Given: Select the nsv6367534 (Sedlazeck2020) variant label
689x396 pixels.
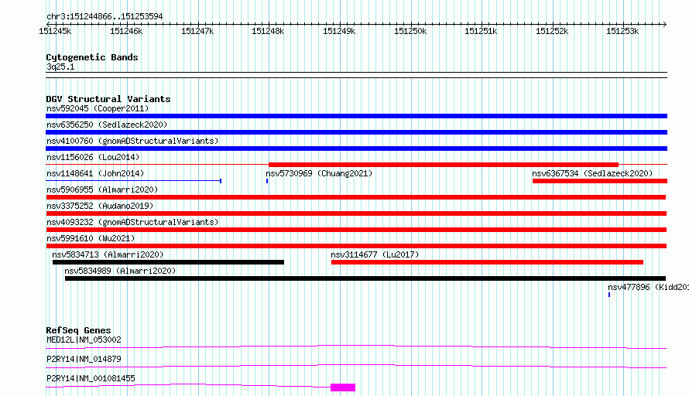Looking at the screenshot, I should click(592, 173).
